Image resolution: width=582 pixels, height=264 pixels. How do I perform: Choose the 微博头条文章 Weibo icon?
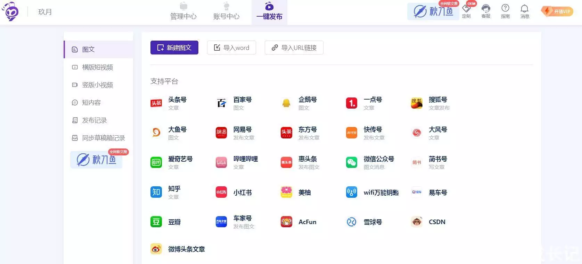point(156,249)
